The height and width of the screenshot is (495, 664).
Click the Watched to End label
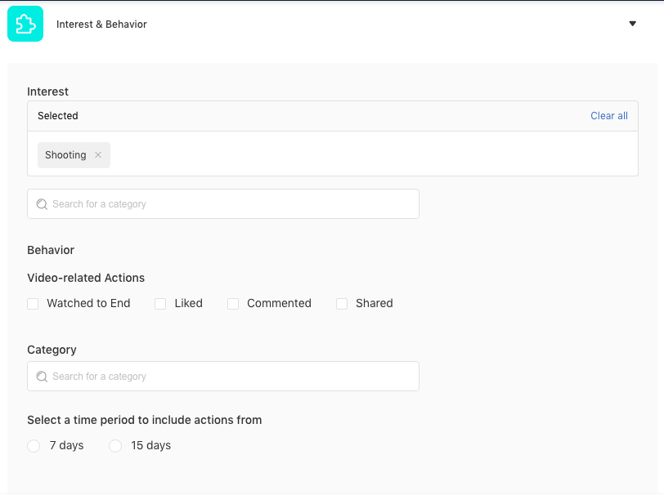88,303
